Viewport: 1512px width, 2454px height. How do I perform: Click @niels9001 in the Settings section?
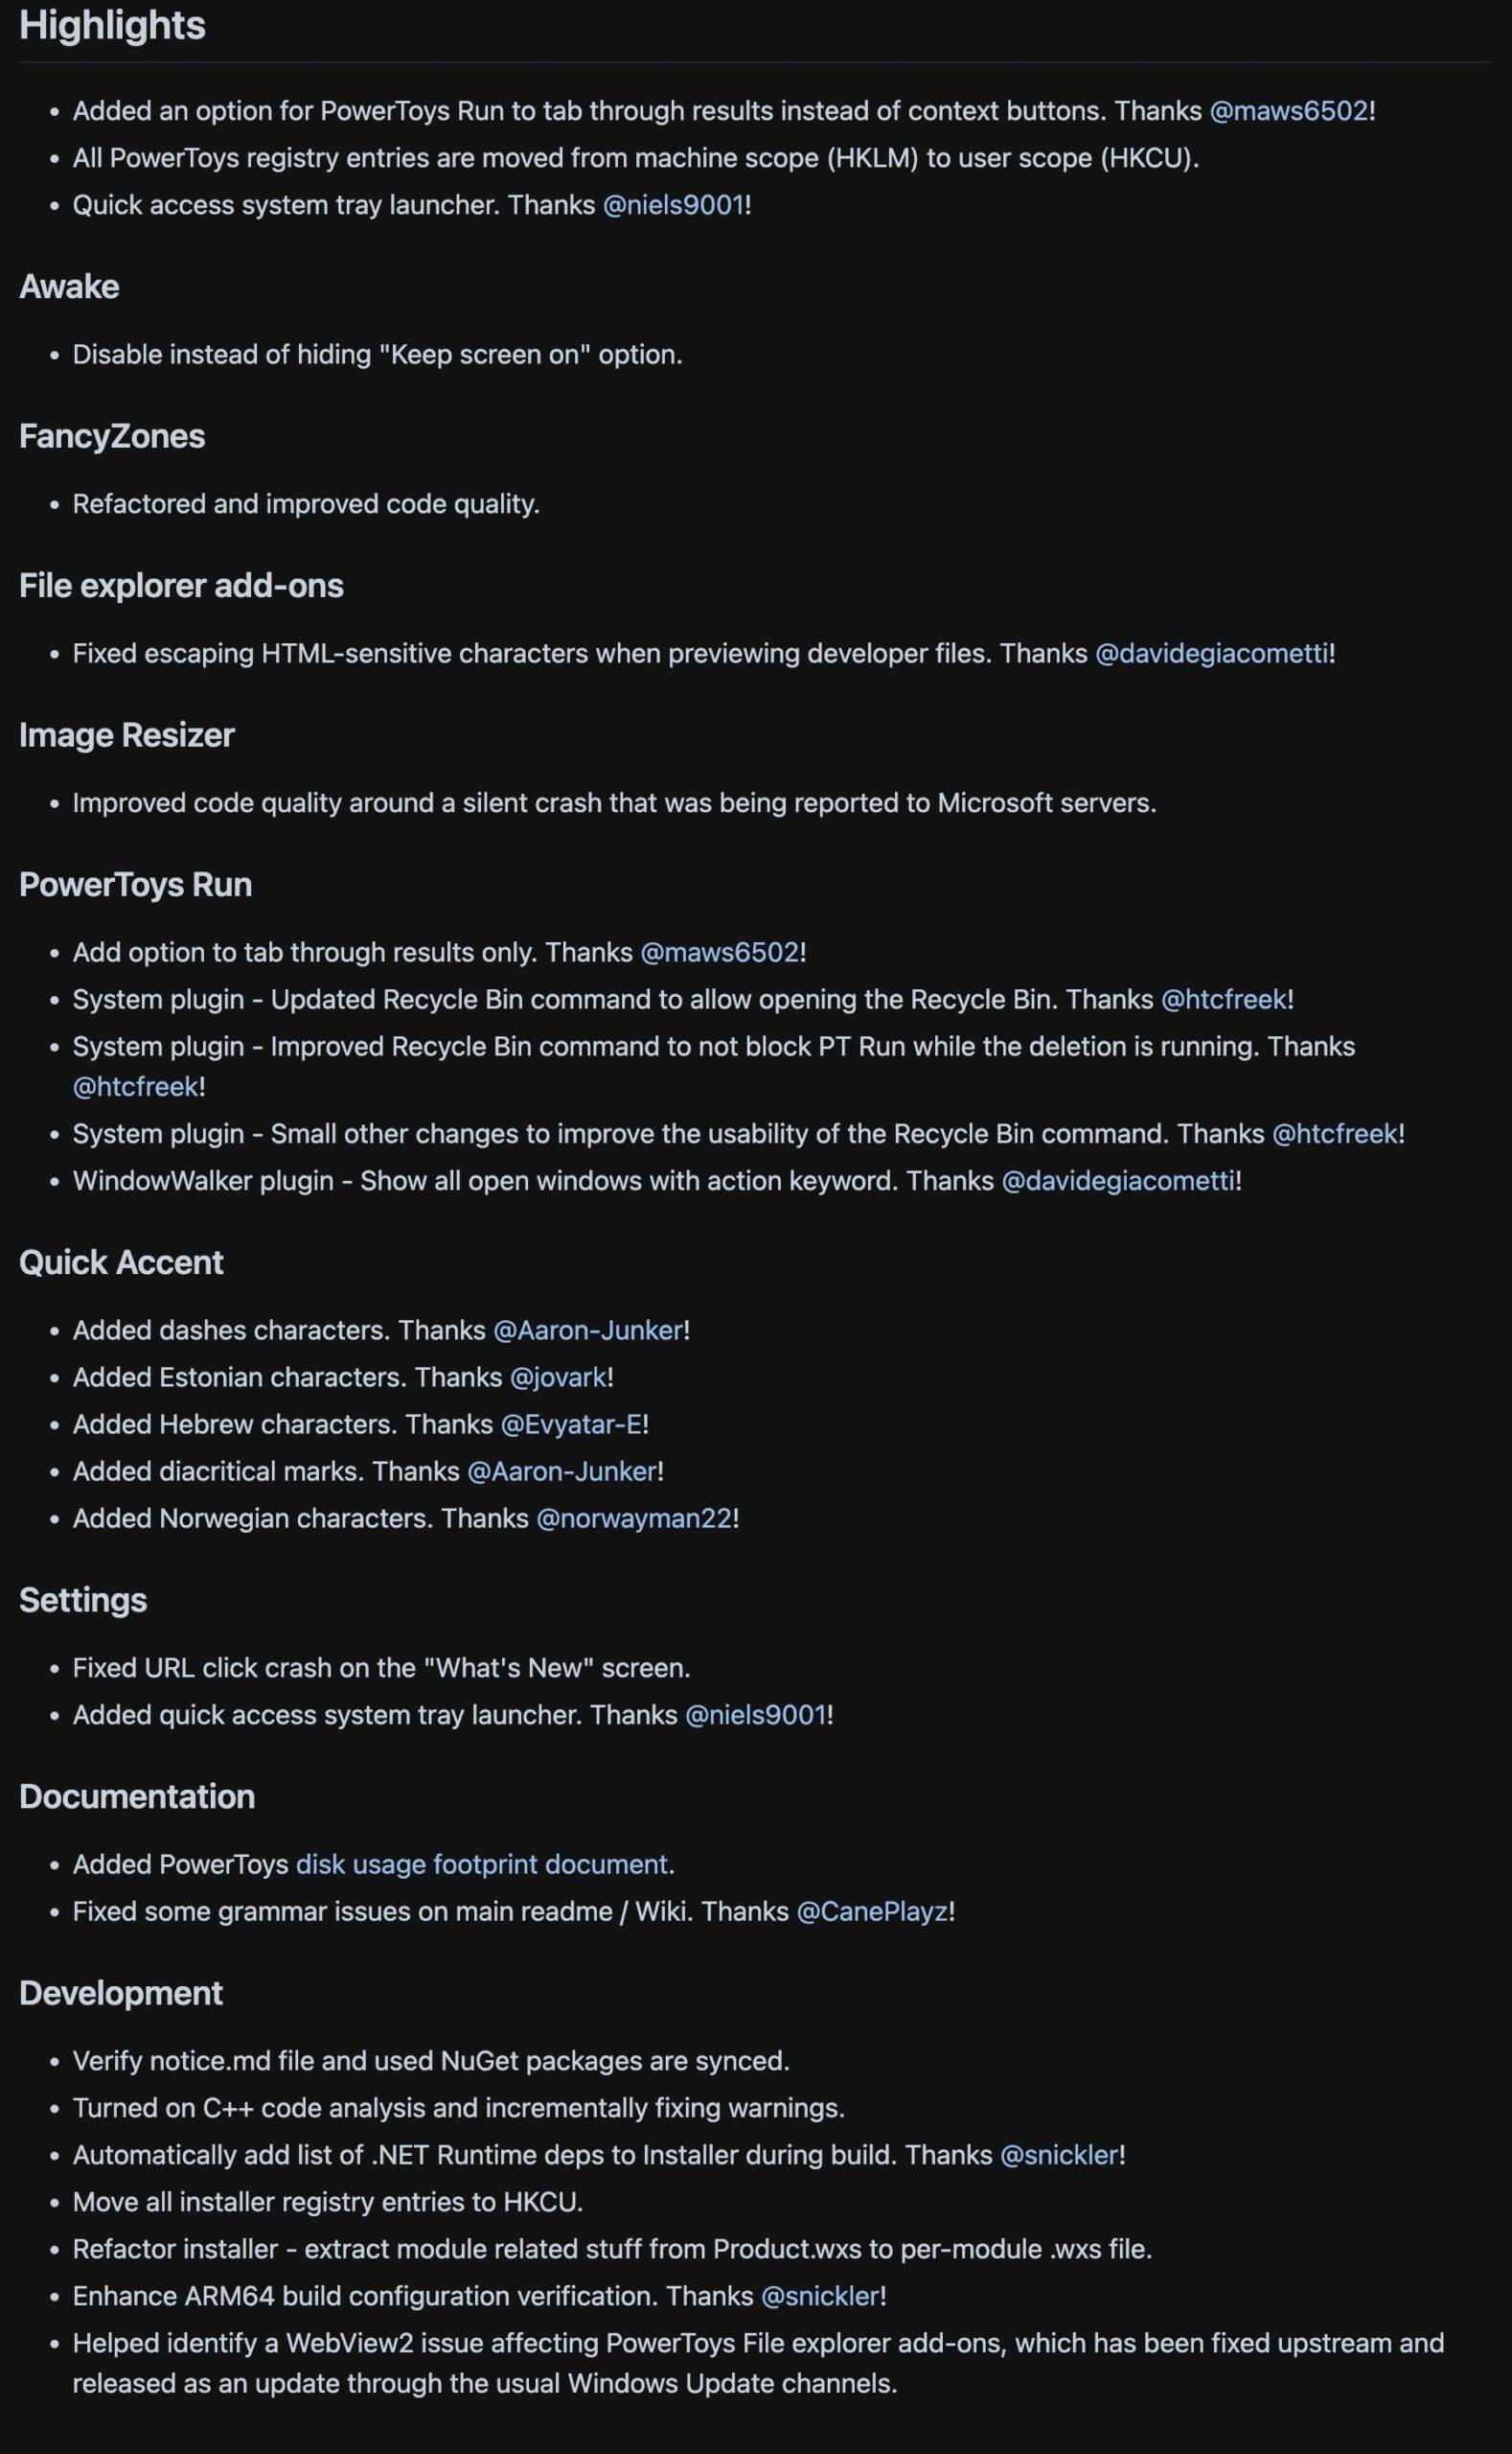[x=756, y=1715]
